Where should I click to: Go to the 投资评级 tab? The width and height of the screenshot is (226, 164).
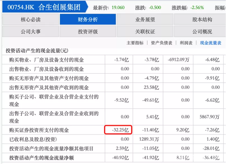pos(88,32)
